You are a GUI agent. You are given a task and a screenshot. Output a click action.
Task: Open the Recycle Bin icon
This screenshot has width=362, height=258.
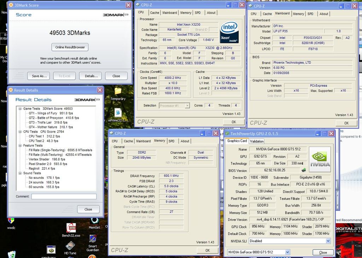click(12, 254)
